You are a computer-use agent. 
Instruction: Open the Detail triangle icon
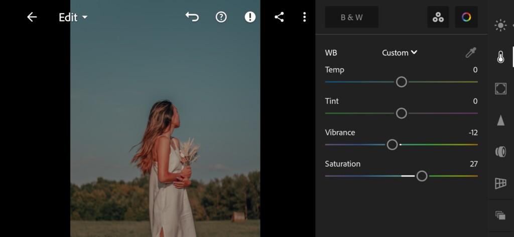500,120
